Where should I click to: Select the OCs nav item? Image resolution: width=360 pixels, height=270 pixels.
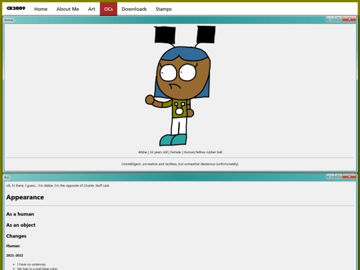(109, 9)
